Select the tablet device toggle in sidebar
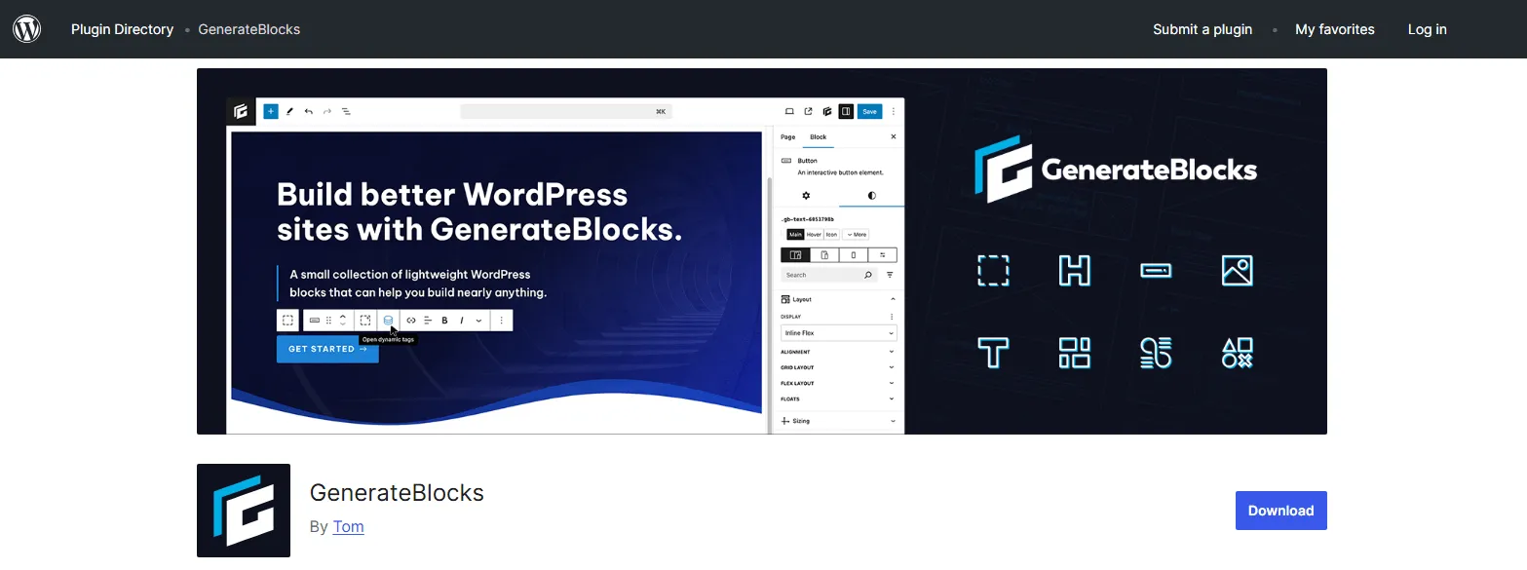 coord(824,255)
